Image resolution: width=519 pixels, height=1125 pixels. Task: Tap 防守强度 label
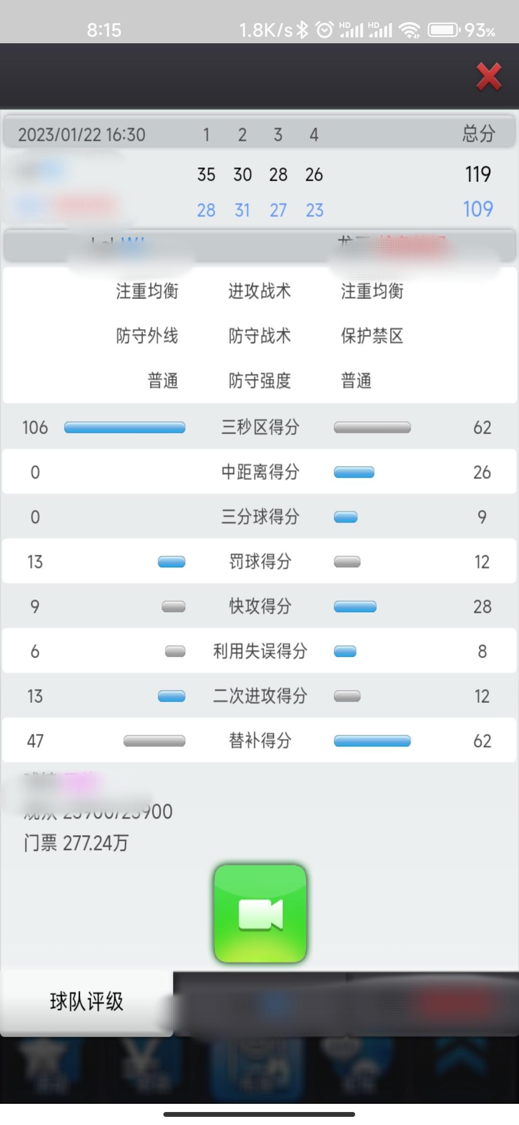(259, 381)
